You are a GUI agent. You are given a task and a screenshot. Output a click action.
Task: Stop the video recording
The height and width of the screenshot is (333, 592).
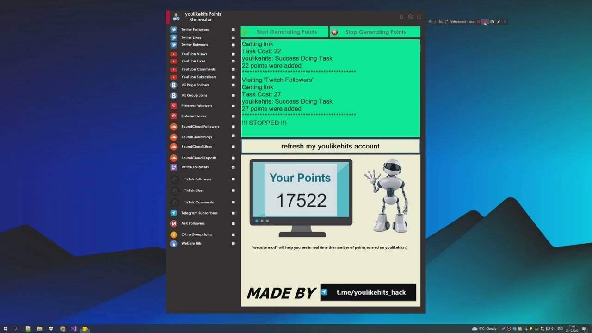485,22
